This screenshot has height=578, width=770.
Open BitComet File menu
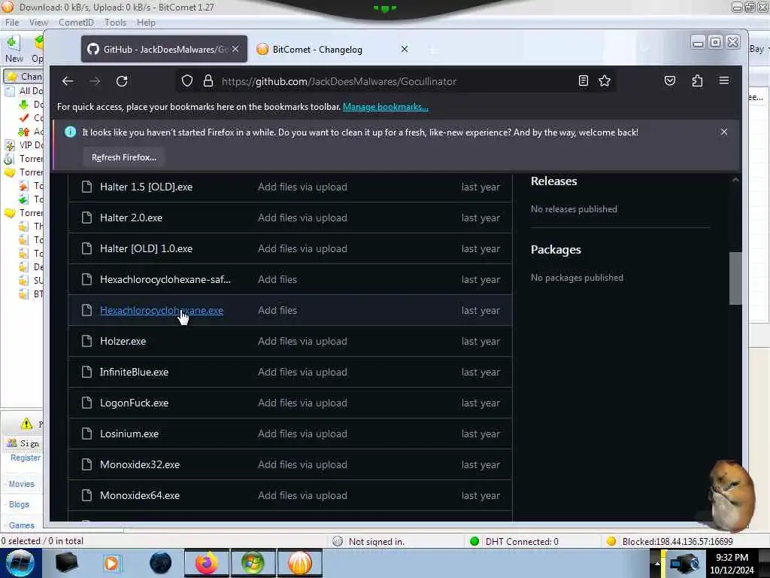12,23
